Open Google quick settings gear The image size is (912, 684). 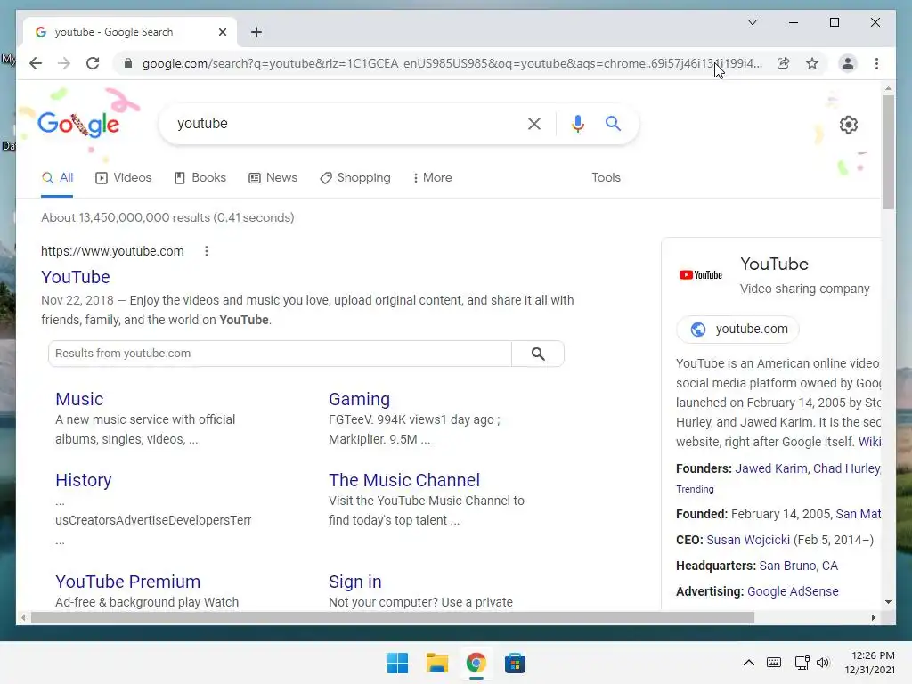[x=849, y=125]
